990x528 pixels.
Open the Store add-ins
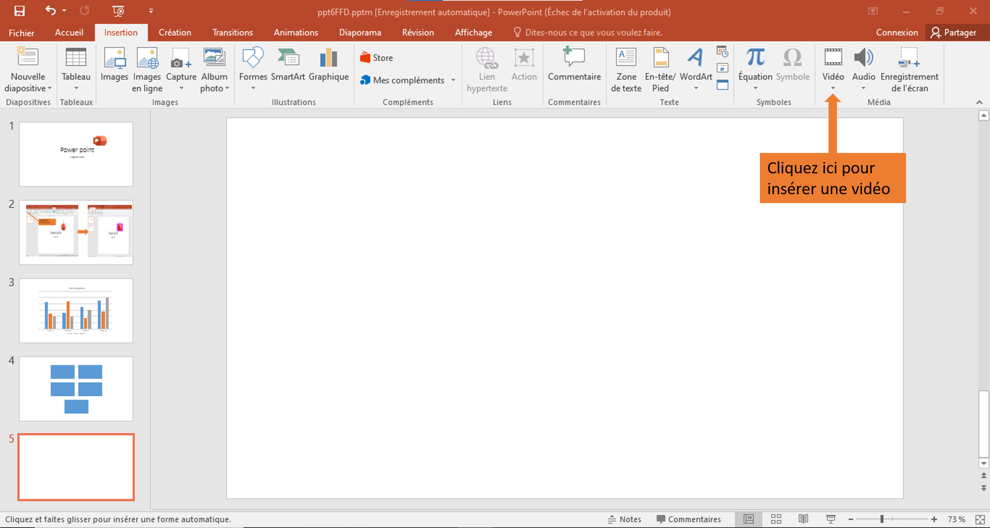[376, 57]
